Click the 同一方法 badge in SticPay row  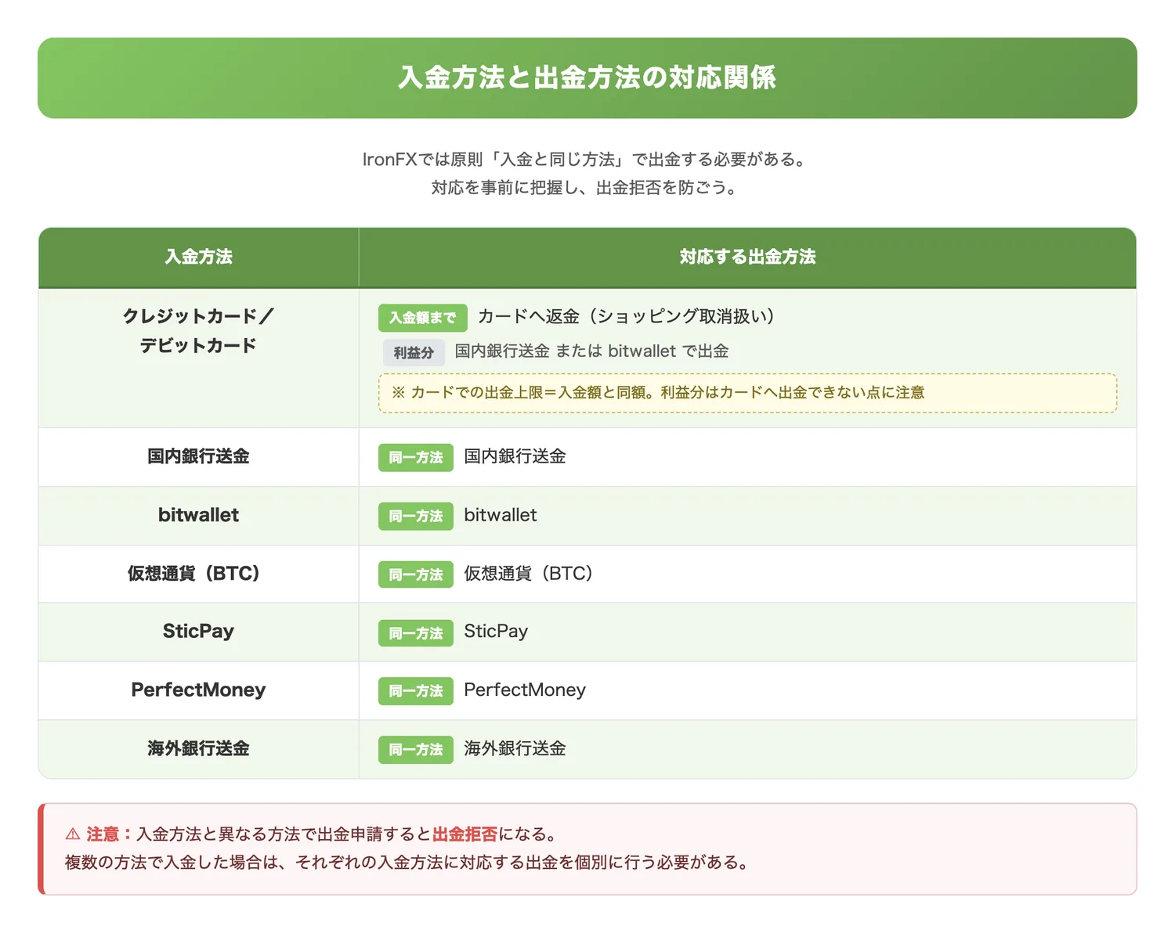pyautogui.click(x=416, y=633)
